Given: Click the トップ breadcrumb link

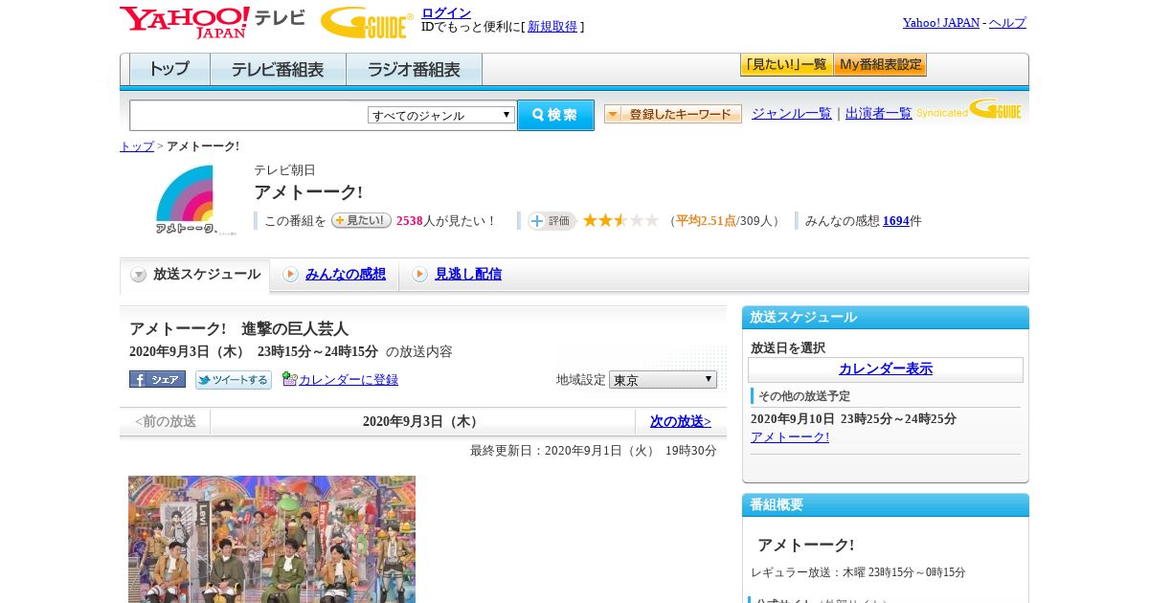Looking at the screenshot, I should 137,146.
